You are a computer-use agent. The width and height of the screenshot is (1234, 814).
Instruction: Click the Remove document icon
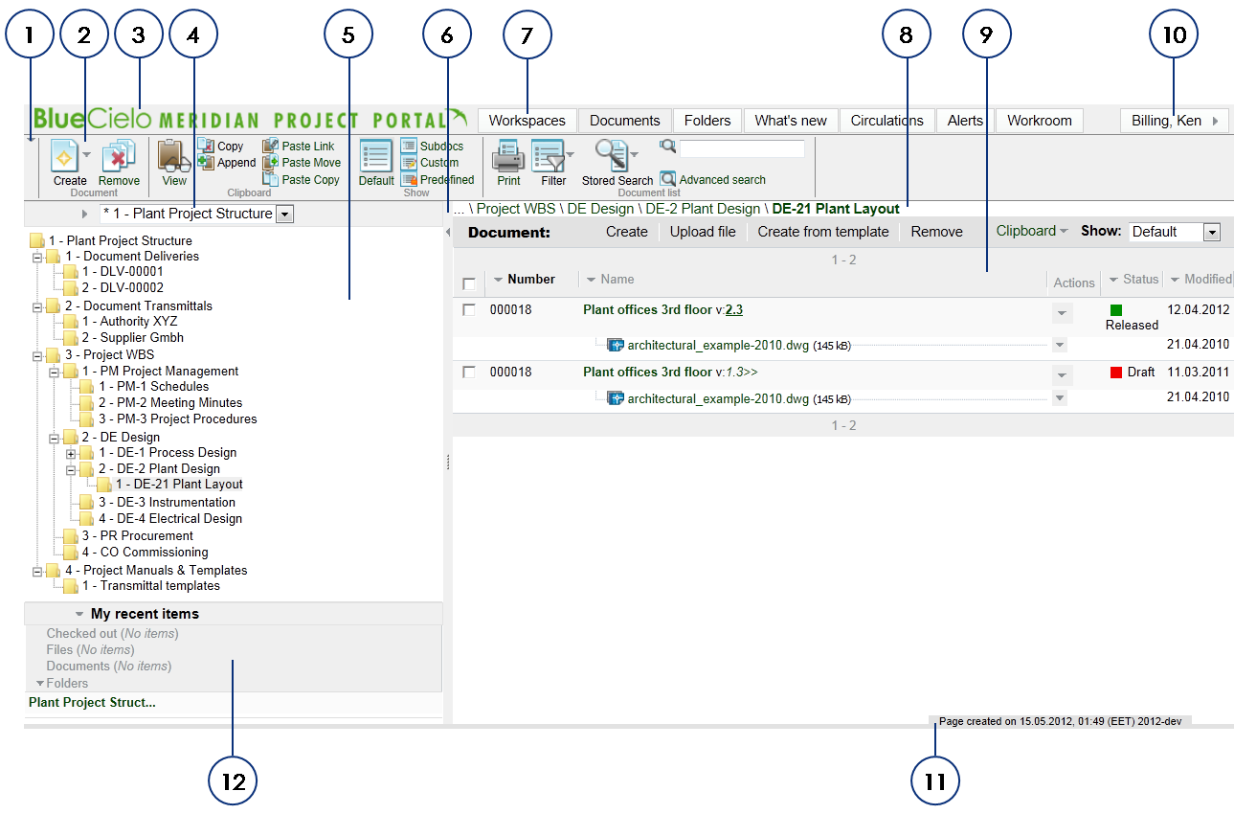119,155
